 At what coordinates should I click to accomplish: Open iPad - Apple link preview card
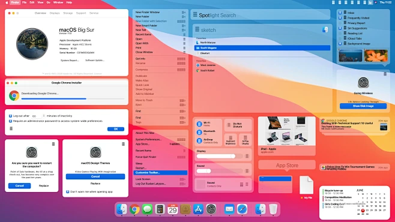point(287,136)
